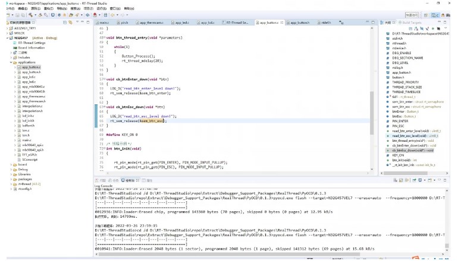The width and height of the screenshot is (461, 261).
Task: Switch to the main.c editor tab
Action: [102, 23]
